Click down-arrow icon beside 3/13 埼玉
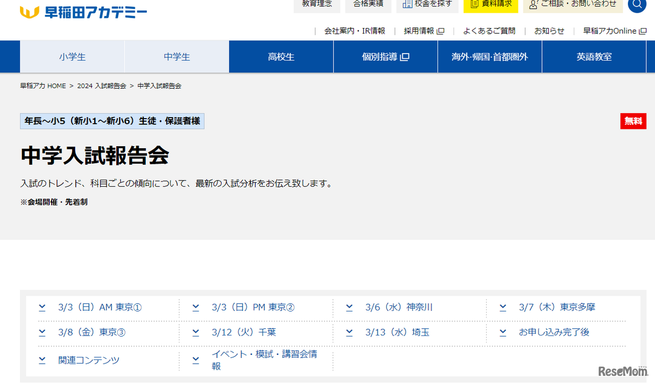This screenshot has width=655, height=383. 349,332
